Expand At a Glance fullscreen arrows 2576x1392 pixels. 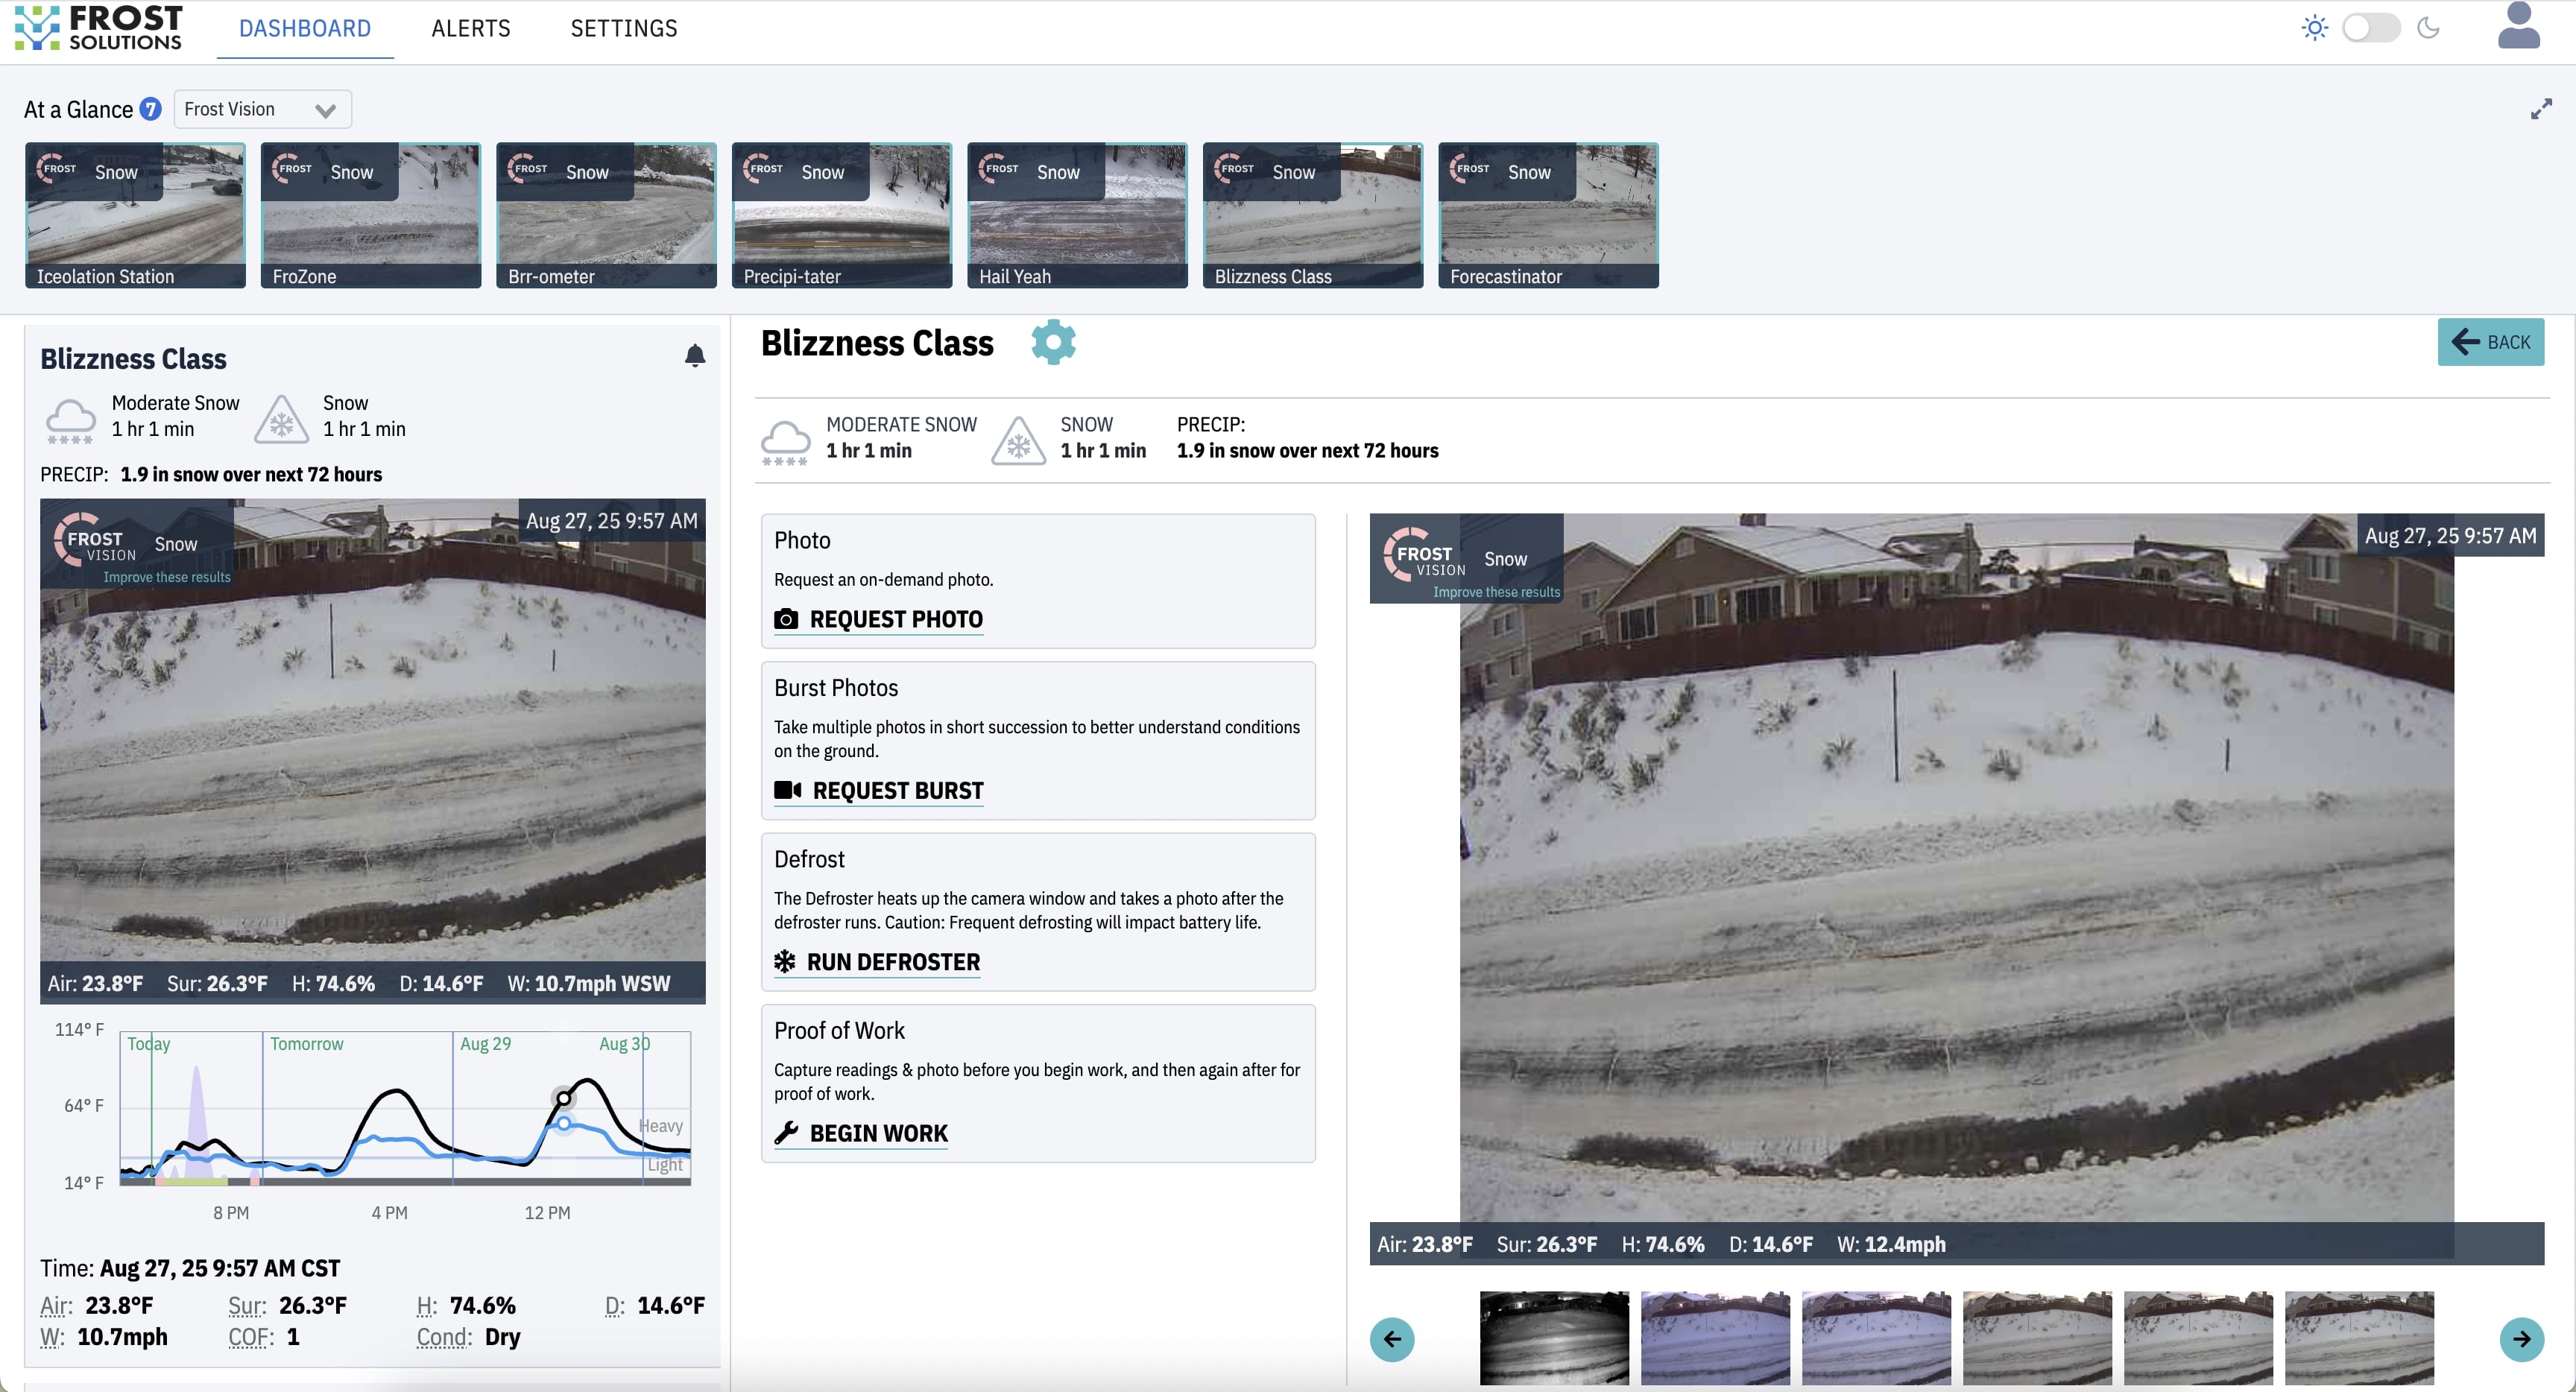click(x=2541, y=109)
